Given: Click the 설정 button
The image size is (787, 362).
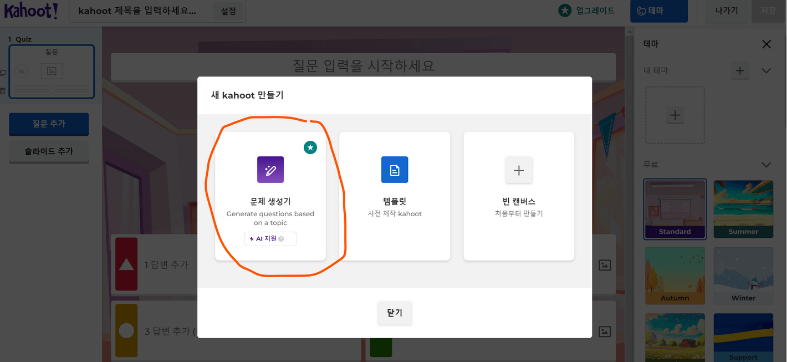Looking at the screenshot, I should coord(228,11).
